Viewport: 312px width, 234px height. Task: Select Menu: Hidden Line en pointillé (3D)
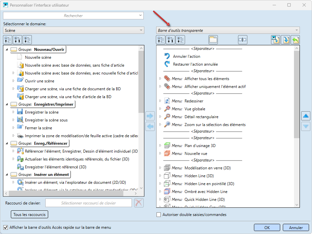click(x=203, y=184)
